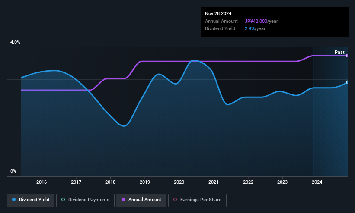Click the 2019 x-axis label
Screen dimensions: 355x213
tap(145, 182)
